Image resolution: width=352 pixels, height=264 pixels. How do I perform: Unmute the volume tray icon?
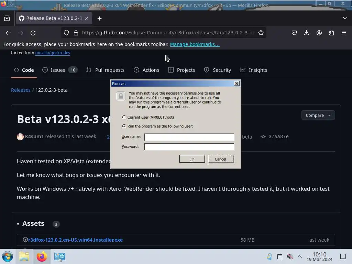click(x=290, y=256)
